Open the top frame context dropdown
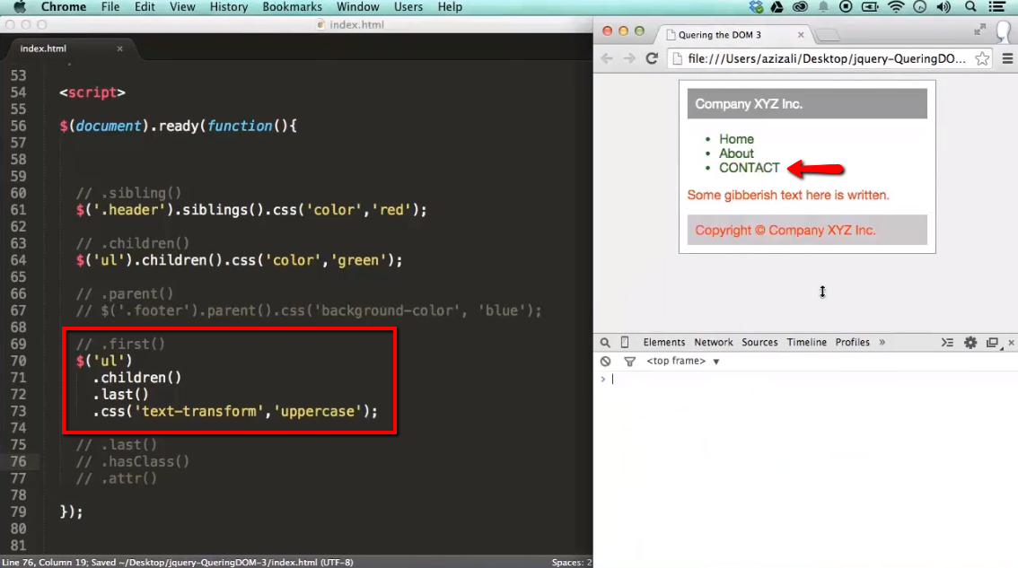 tap(682, 361)
